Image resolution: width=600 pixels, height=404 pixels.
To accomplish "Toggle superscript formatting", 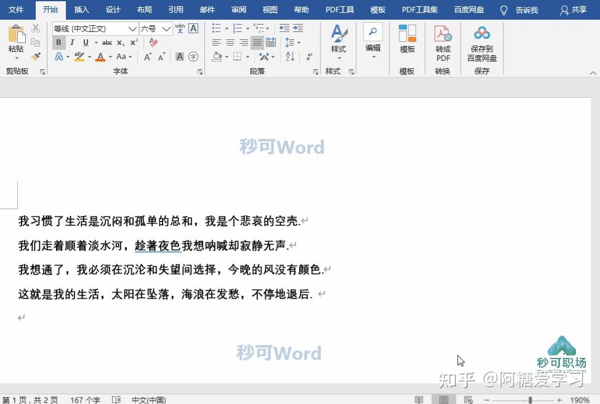I will click(x=134, y=42).
